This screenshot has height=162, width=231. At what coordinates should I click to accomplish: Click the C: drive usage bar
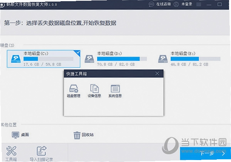click(48, 59)
